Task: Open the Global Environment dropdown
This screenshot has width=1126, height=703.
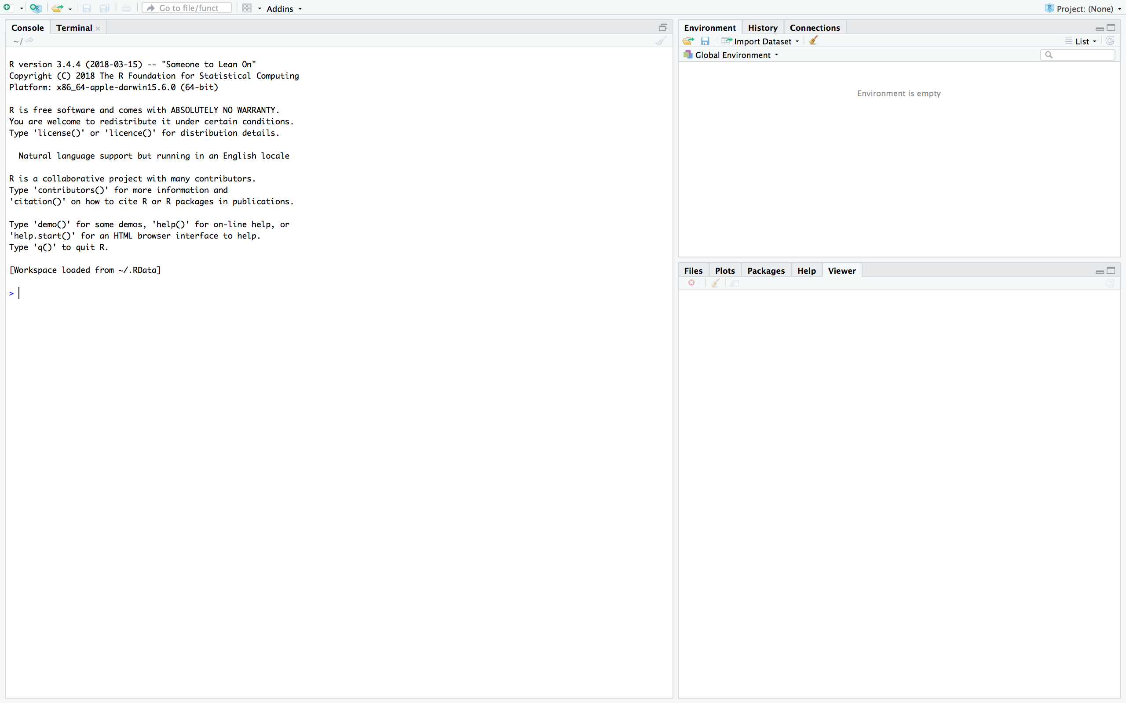Action: (735, 55)
